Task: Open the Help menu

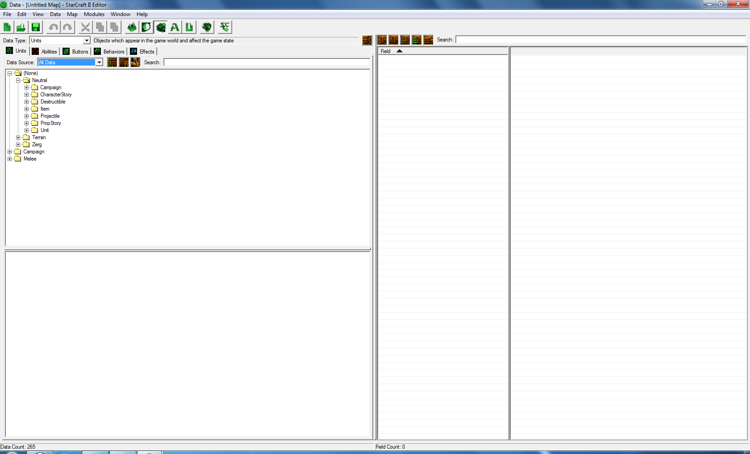Action: click(x=142, y=14)
